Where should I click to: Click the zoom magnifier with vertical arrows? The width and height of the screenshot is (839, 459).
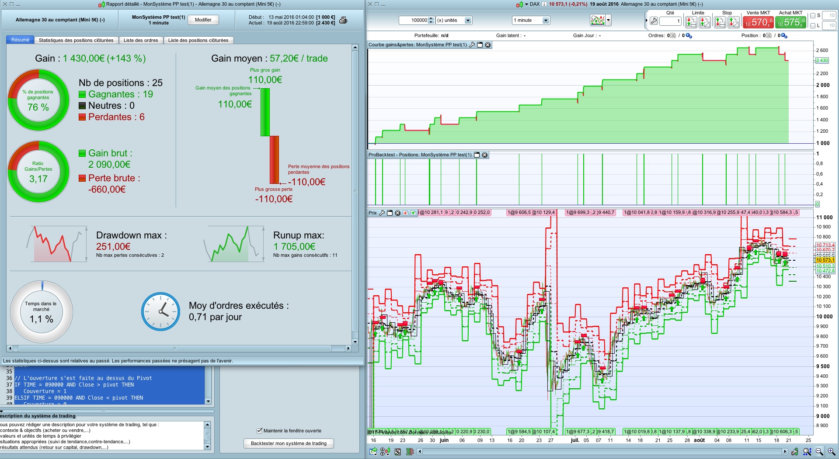pos(807,452)
